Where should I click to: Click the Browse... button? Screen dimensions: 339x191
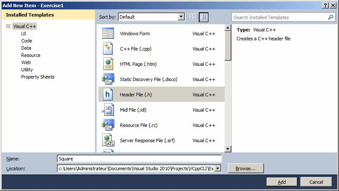tap(246, 168)
